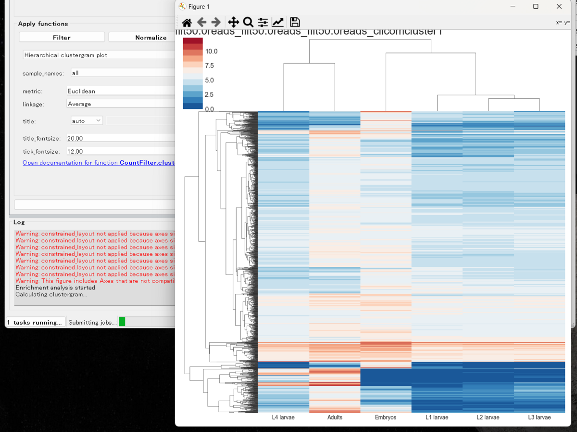Open documentation for CountFilter.cluster function

tap(99, 162)
